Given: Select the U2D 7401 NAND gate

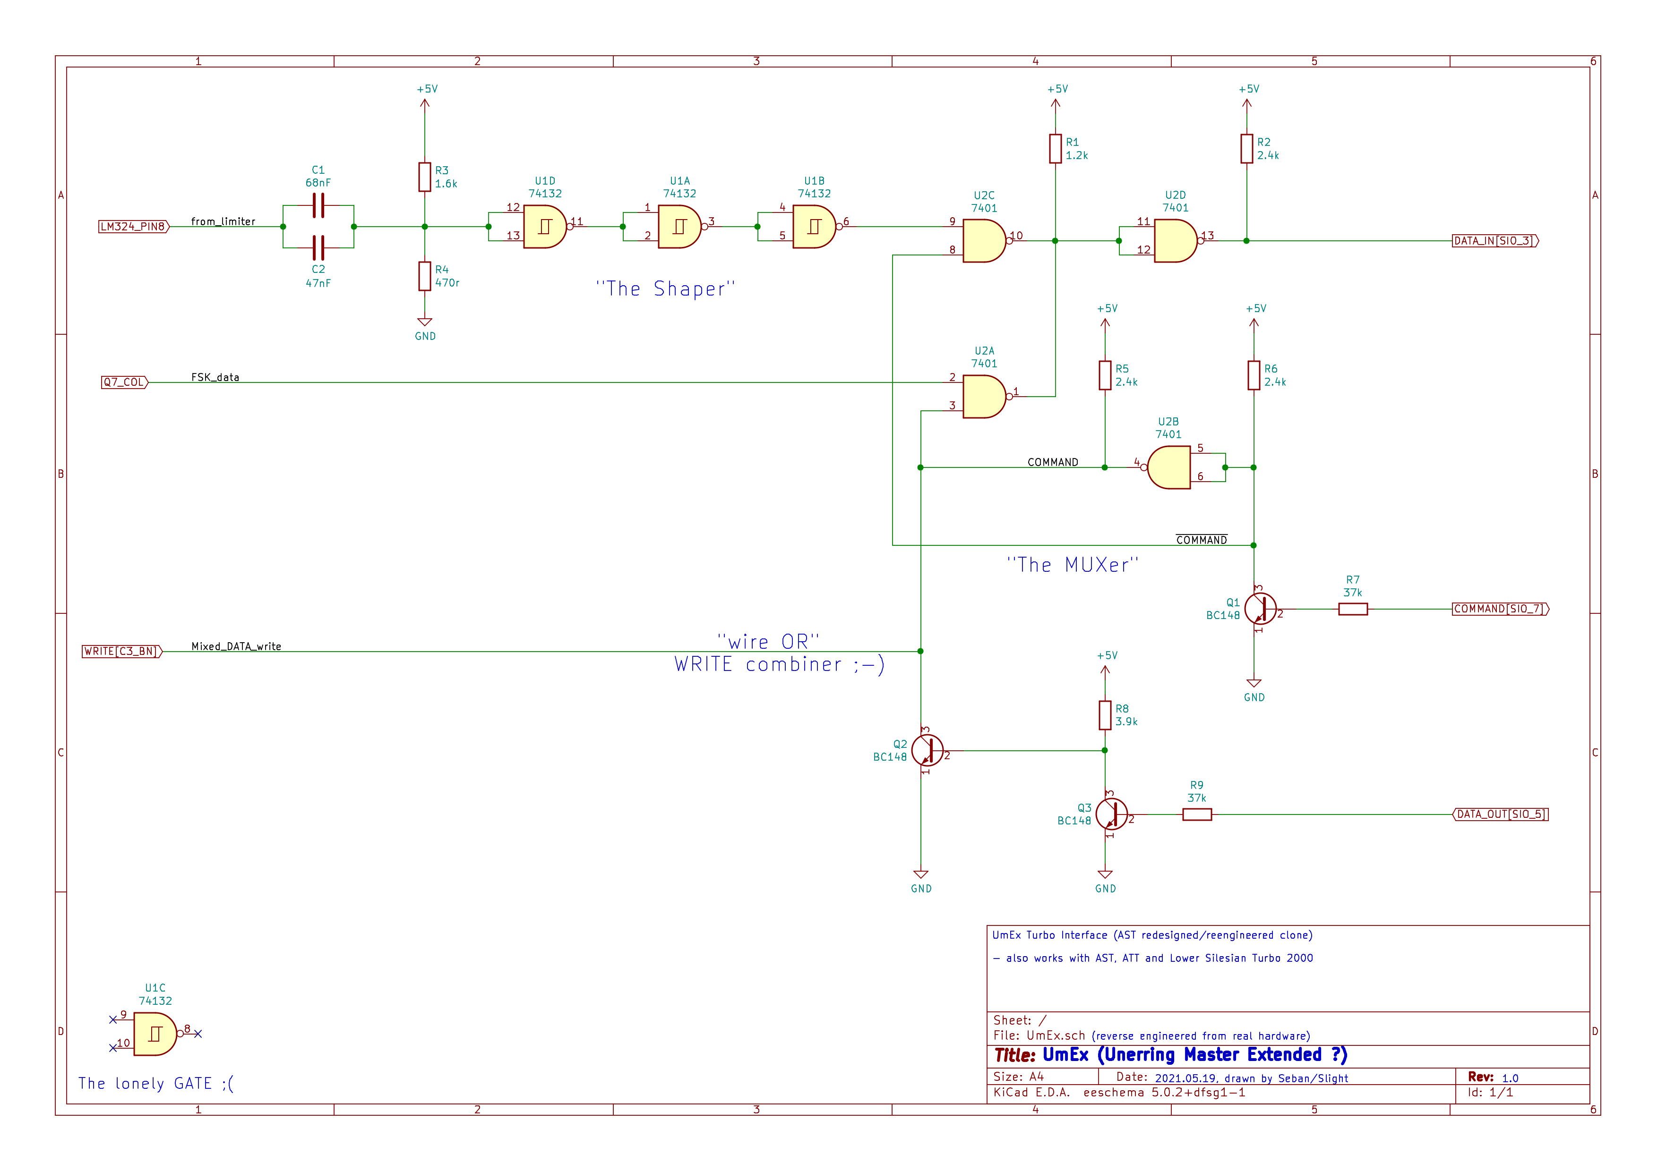Looking at the screenshot, I should tap(1176, 241).
